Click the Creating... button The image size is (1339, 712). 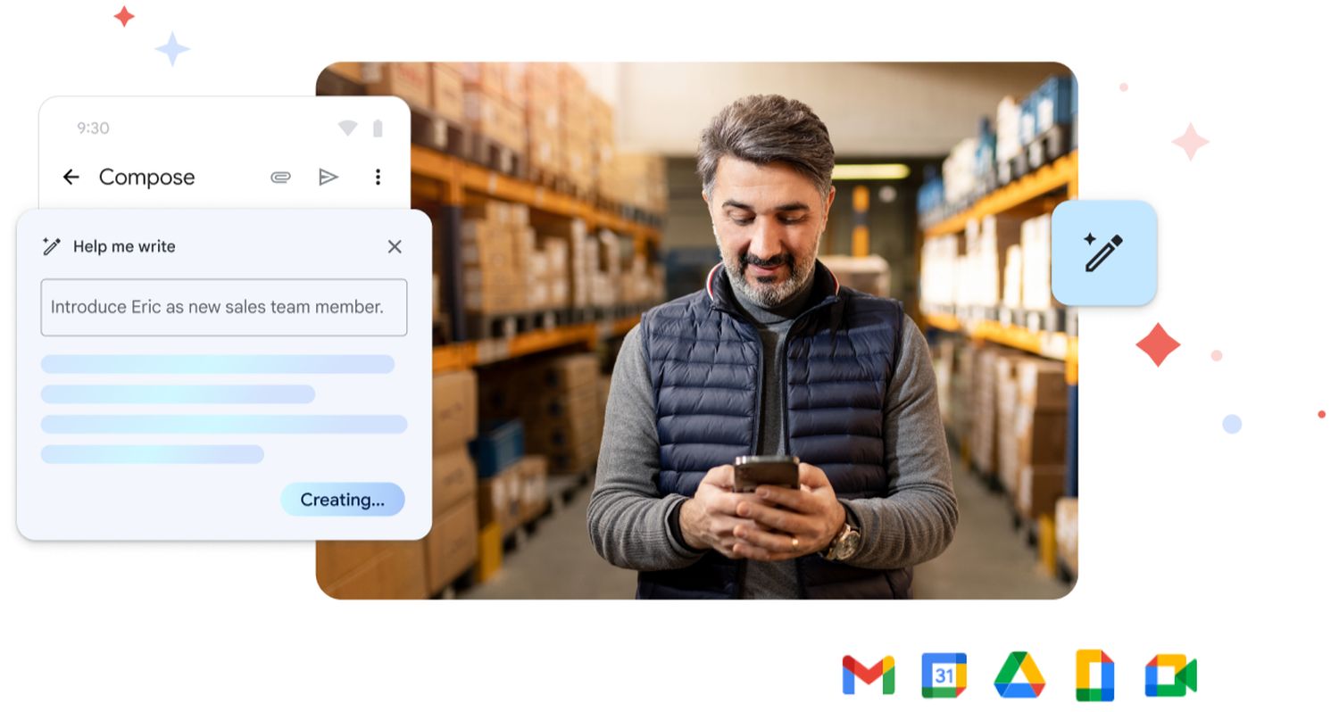tap(342, 500)
